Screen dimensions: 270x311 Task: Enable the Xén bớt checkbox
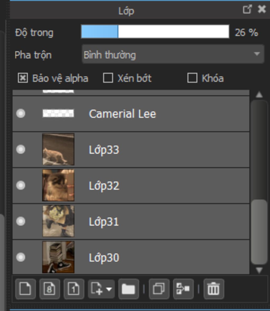[108, 78]
